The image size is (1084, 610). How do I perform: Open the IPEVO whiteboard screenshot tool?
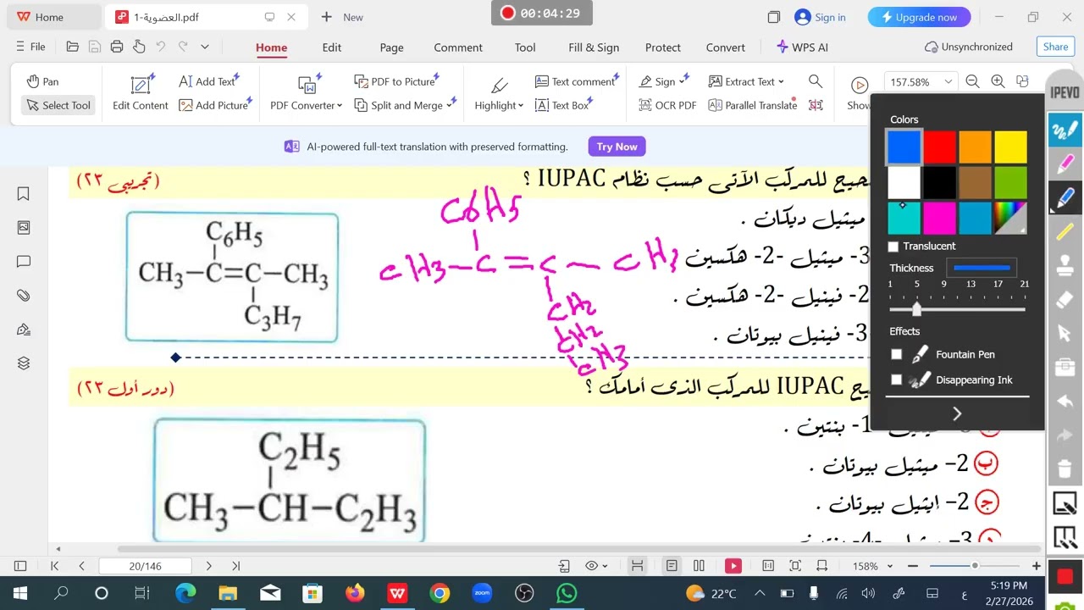pos(1065,503)
